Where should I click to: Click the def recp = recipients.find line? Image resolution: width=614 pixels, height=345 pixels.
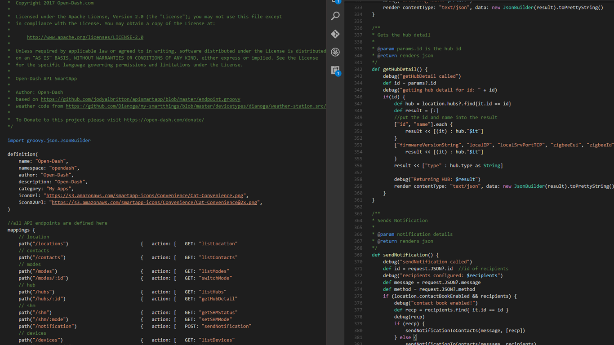tap(451, 310)
